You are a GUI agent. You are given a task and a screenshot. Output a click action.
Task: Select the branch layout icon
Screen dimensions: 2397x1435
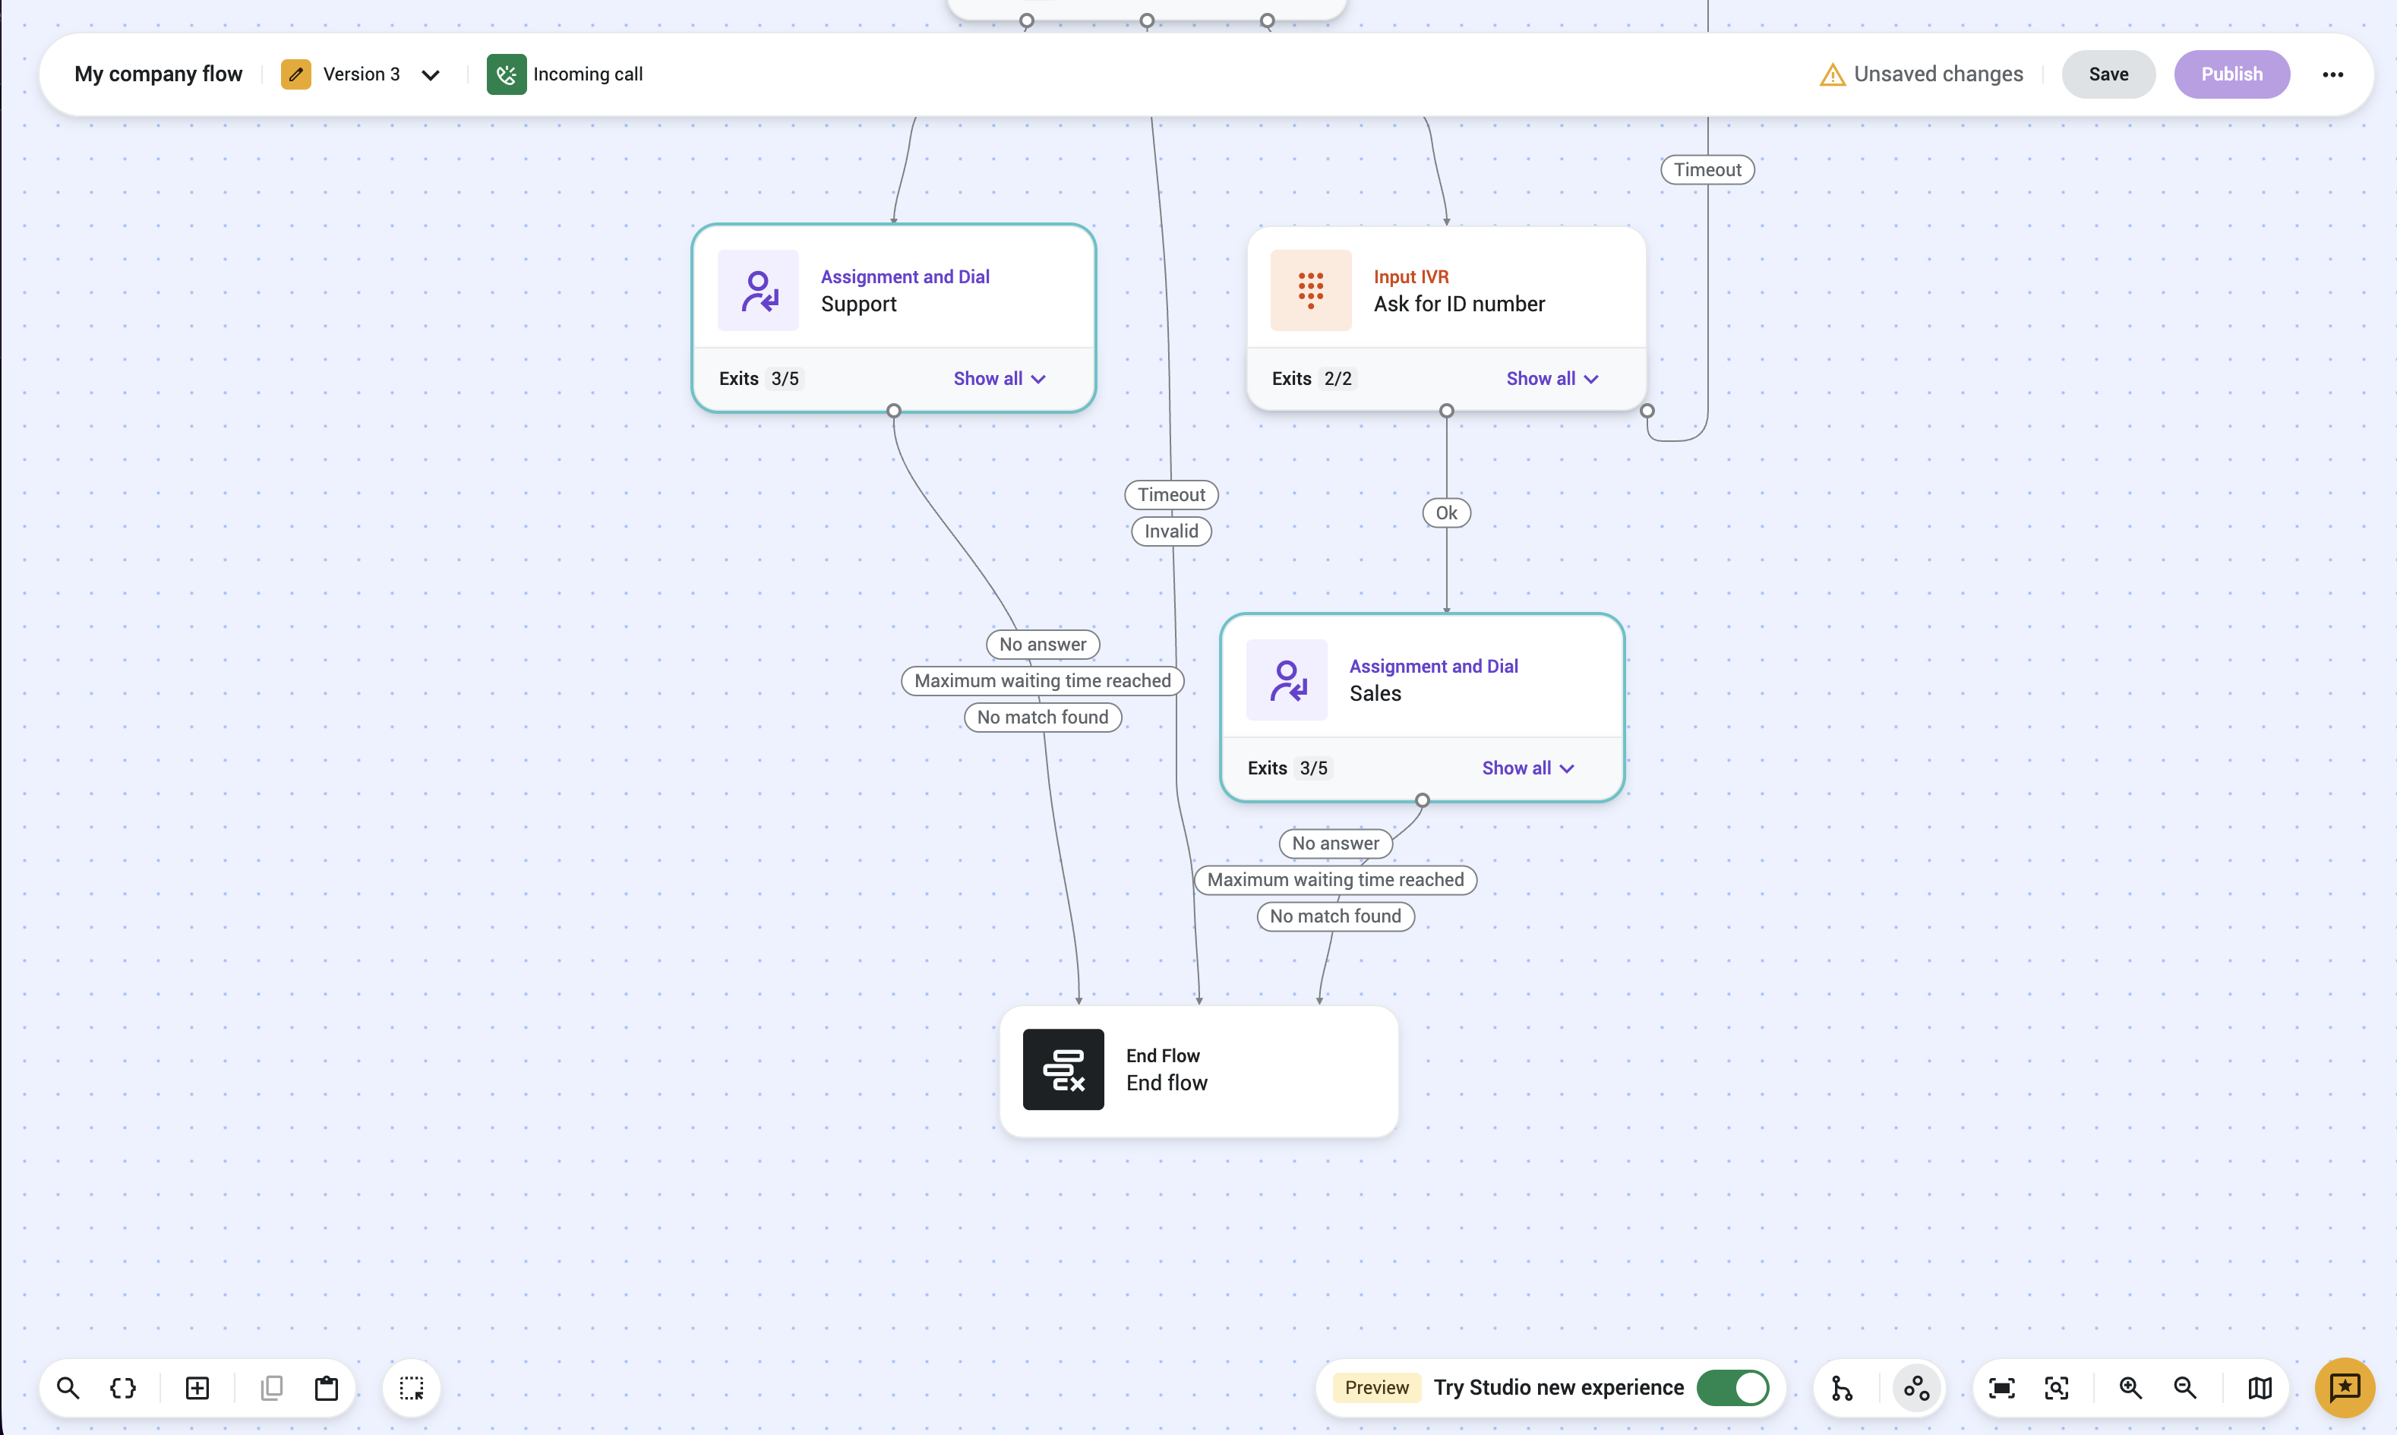(x=1843, y=1389)
